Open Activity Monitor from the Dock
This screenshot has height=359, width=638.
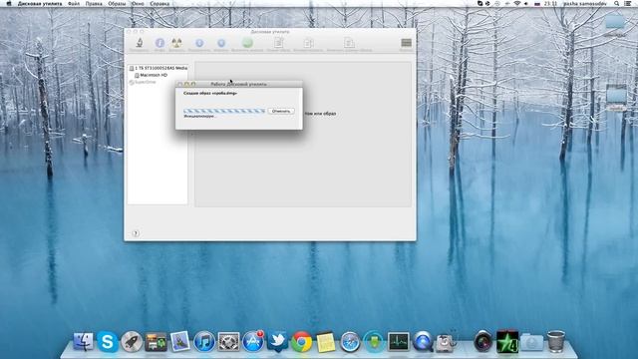(x=399, y=341)
